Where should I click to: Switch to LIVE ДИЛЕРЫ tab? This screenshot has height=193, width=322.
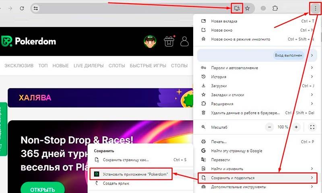point(89,66)
